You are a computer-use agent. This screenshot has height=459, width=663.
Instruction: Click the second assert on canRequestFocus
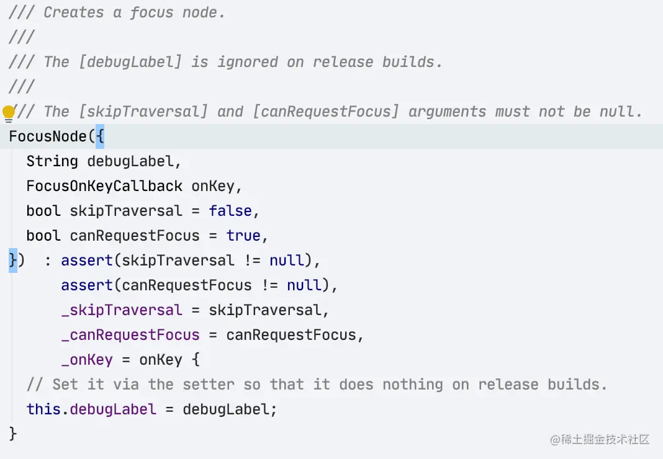point(87,285)
